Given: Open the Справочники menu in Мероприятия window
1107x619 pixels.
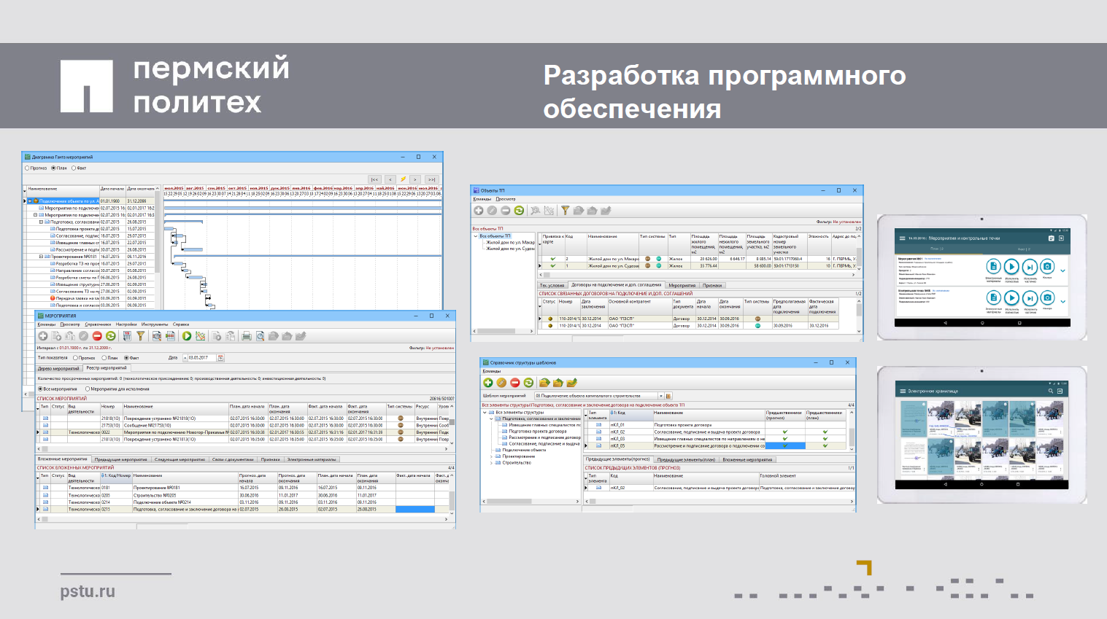Looking at the screenshot, I should [98, 324].
